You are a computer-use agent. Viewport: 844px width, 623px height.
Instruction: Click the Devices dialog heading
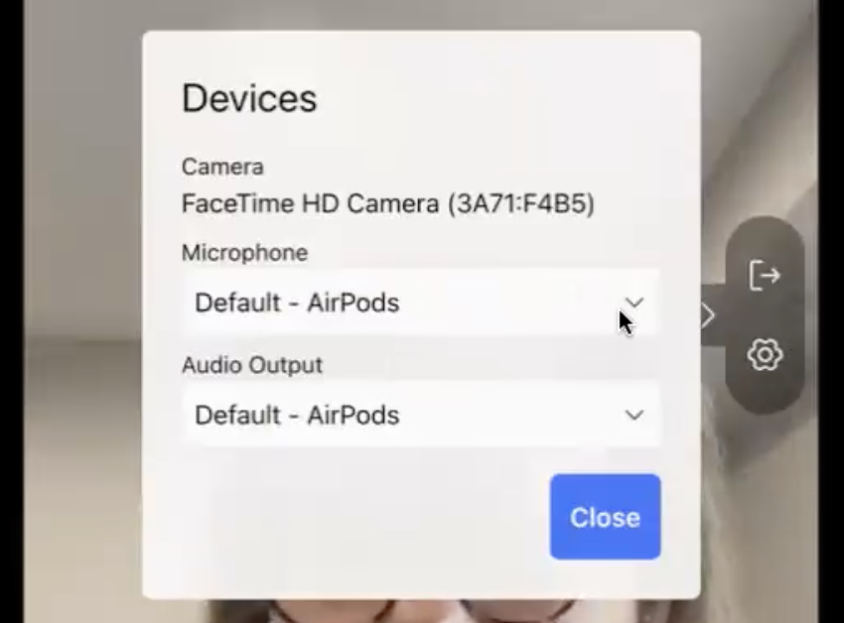[249, 98]
